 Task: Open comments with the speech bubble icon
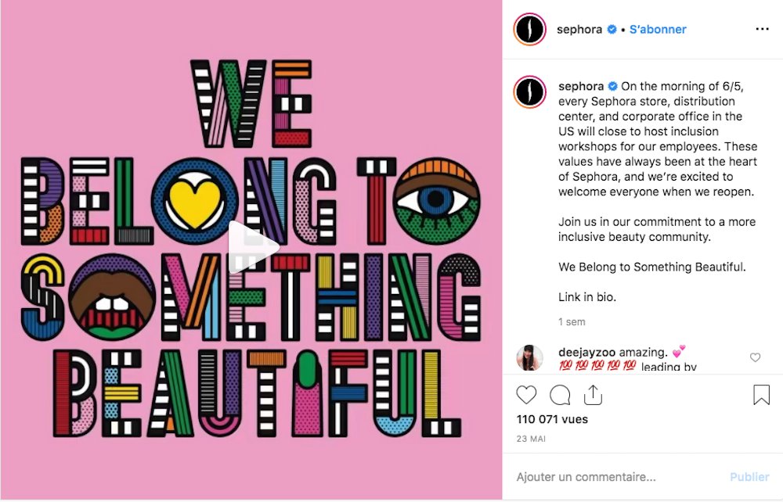(x=559, y=396)
